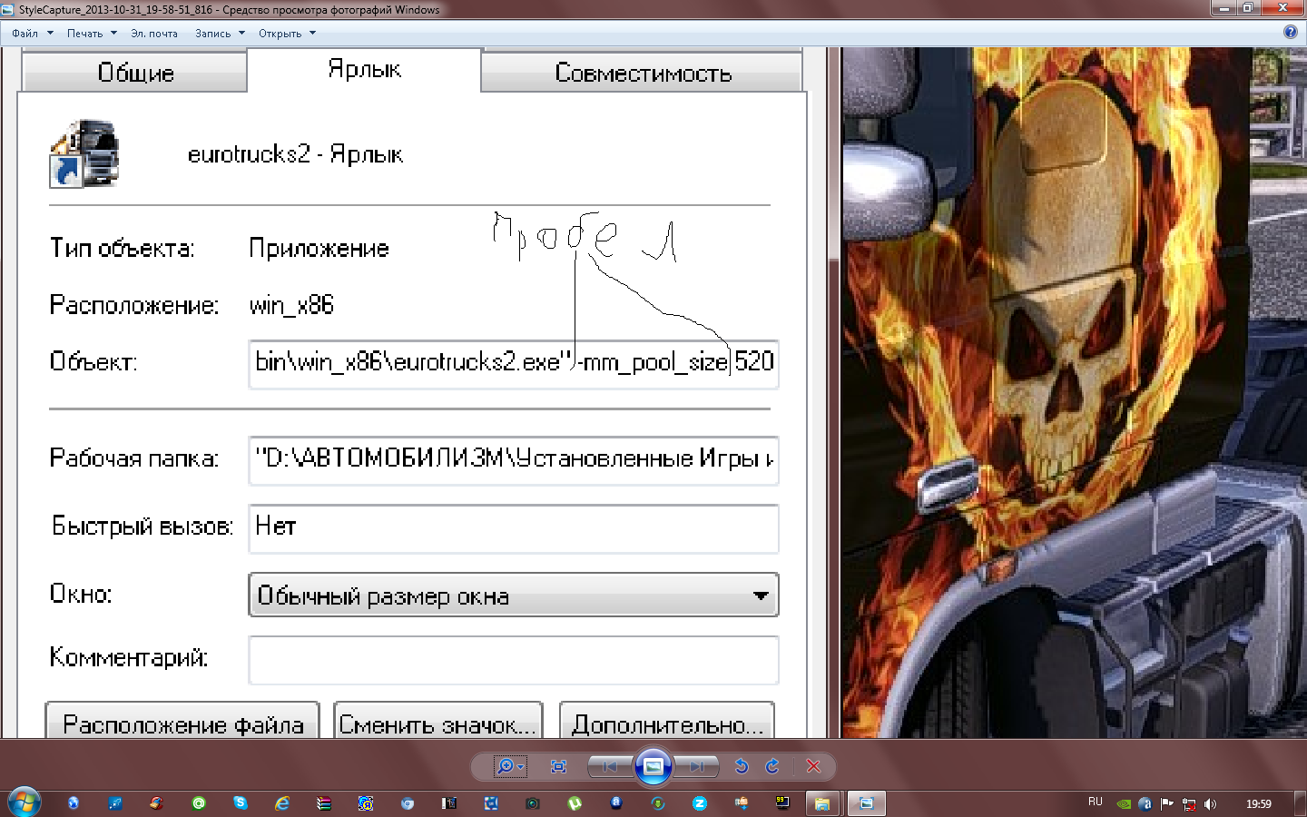Select the Совместимость tab in the pictured dialog
The width and height of the screenshot is (1307, 817).
(643, 72)
